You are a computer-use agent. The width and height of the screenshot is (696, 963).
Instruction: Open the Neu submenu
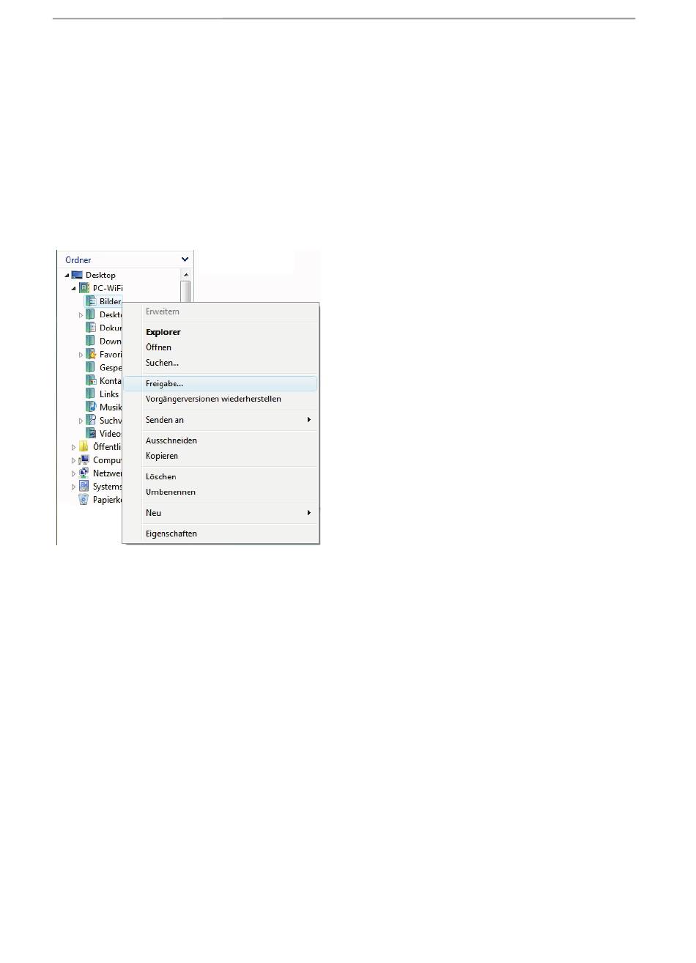click(x=221, y=513)
